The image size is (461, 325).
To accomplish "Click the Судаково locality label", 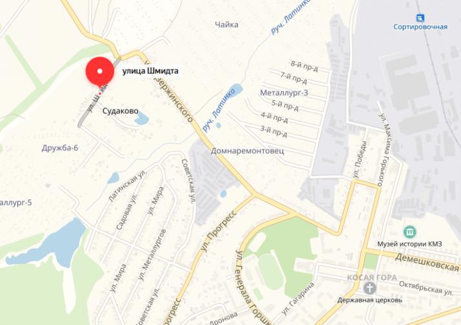I will (121, 111).
